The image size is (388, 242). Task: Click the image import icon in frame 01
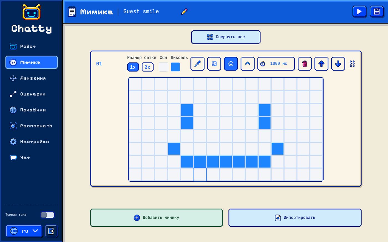(x=214, y=64)
